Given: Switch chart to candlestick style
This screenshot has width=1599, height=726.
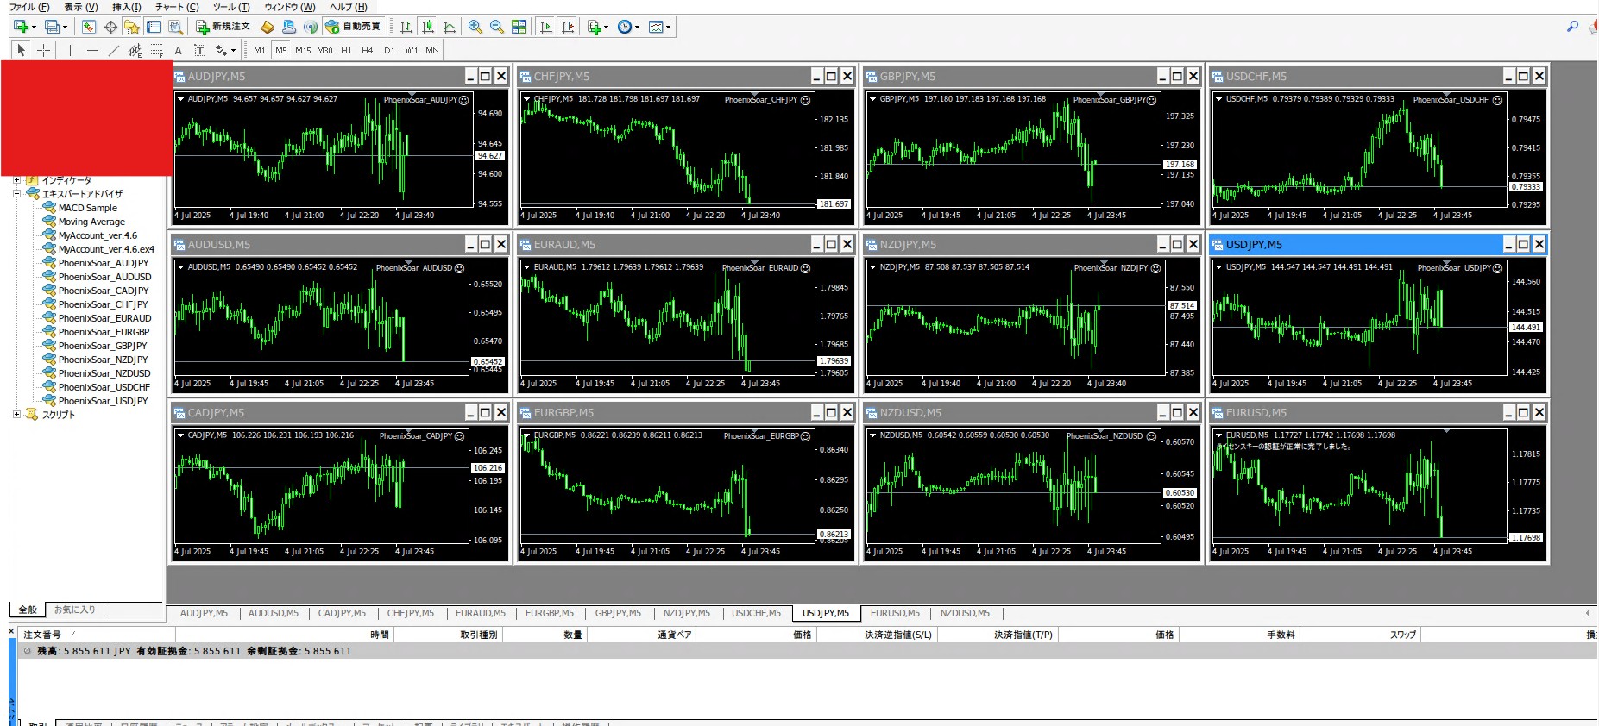Looking at the screenshot, I should [x=428, y=27].
